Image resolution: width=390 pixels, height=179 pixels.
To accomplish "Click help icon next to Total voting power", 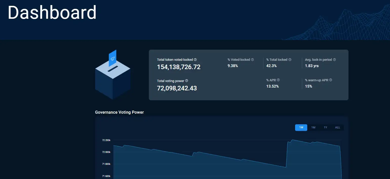I will coord(187,81).
